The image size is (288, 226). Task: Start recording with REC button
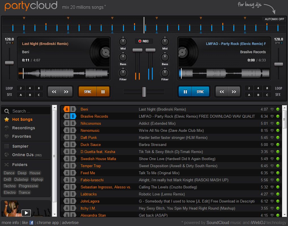click(x=144, y=41)
